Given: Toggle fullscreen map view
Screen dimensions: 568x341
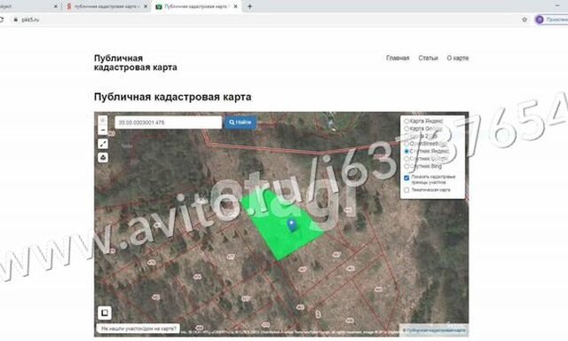Looking at the screenshot, I should point(103,144).
